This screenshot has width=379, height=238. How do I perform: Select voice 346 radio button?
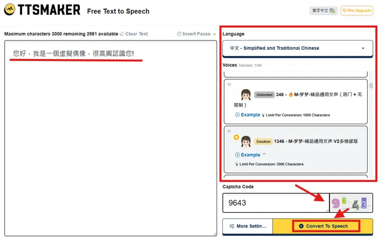tap(236, 91)
